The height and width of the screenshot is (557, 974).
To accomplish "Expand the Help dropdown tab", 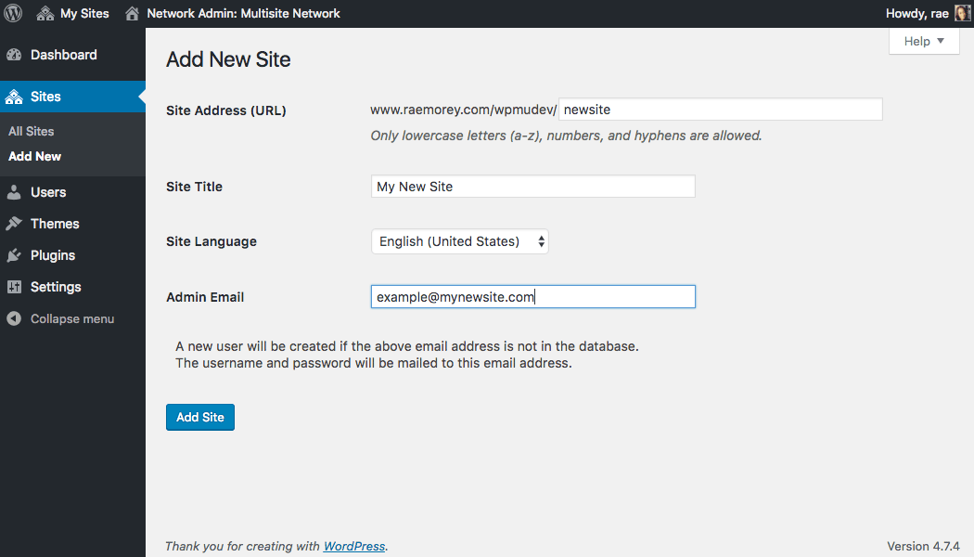I will pyautogui.click(x=924, y=41).
